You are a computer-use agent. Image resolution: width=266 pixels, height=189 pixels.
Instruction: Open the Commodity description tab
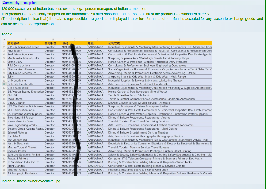[x=19, y=3]
